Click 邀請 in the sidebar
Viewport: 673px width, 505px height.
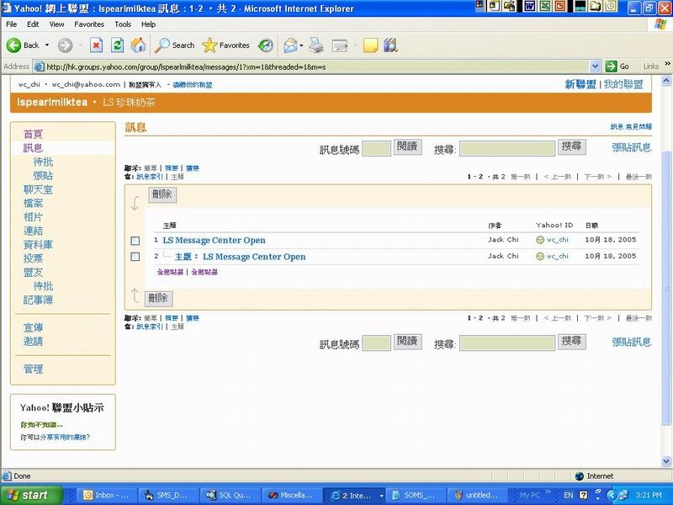tap(33, 342)
